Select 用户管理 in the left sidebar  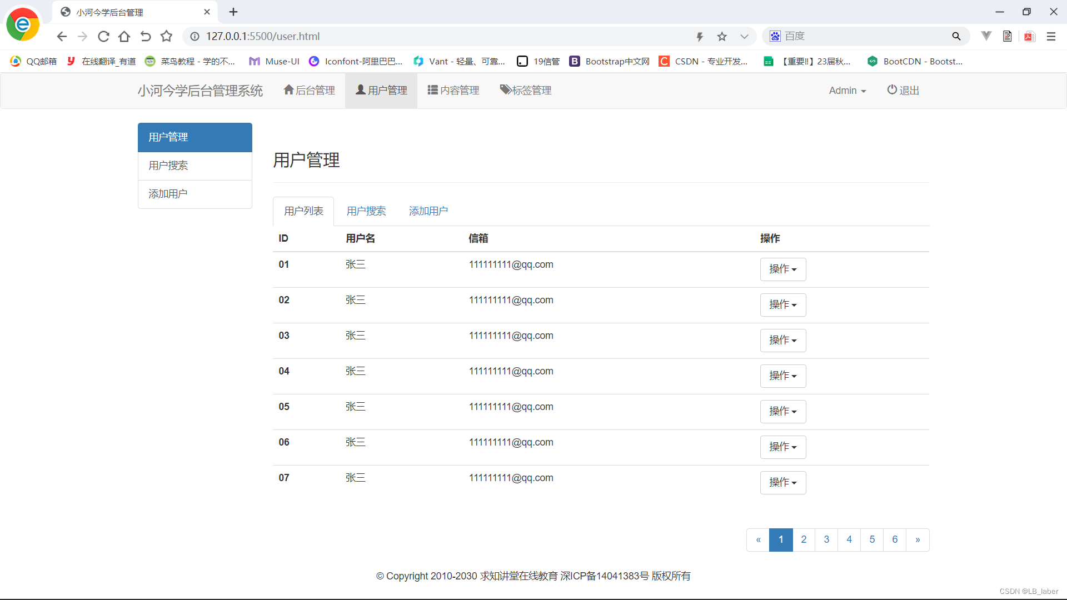click(195, 137)
